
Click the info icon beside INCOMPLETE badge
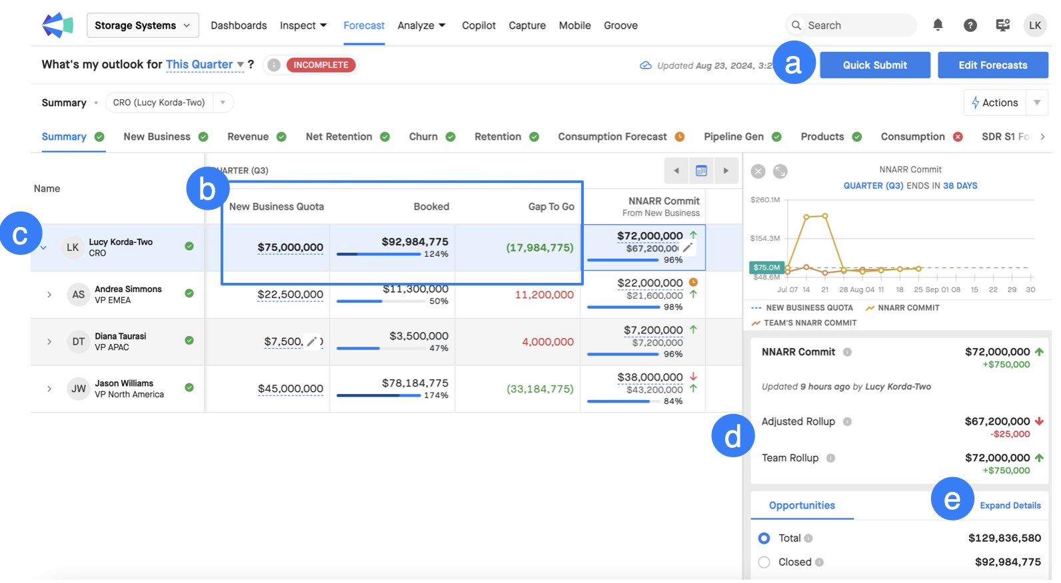point(274,65)
